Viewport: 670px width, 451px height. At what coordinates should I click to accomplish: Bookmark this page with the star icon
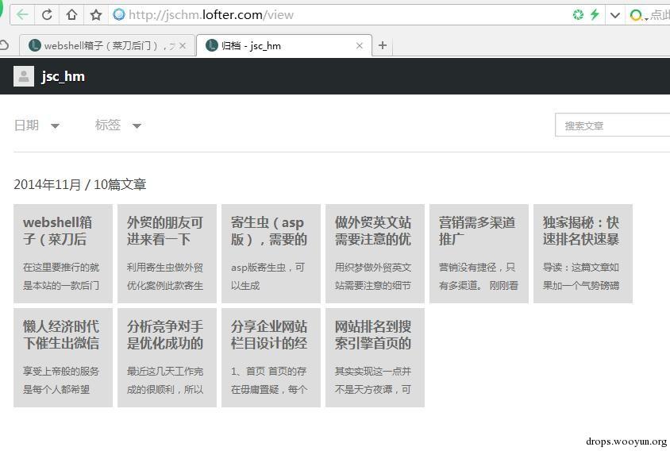click(x=96, y=14)
